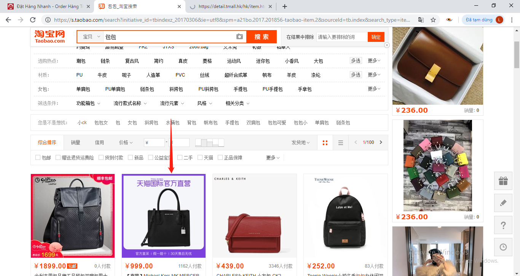Viewport: 520px width, 276px height.
Task: Check the 新品 new items checkbox
Action: (x=131, y=158)
